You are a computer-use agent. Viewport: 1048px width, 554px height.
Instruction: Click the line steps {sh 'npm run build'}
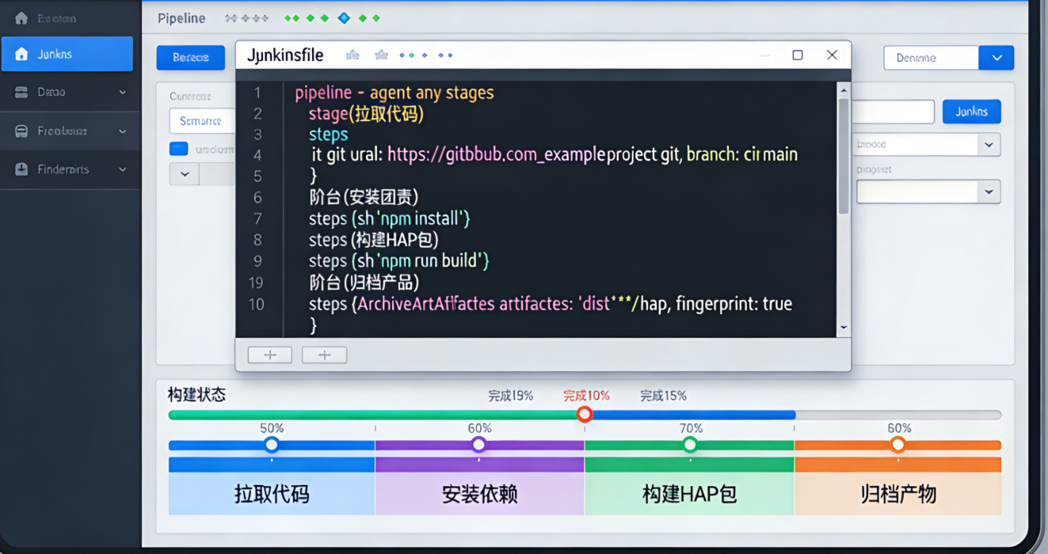tap(398, 260)
